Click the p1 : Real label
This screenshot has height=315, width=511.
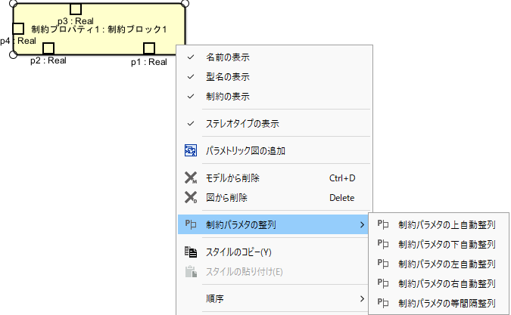(x=149, y=62)
